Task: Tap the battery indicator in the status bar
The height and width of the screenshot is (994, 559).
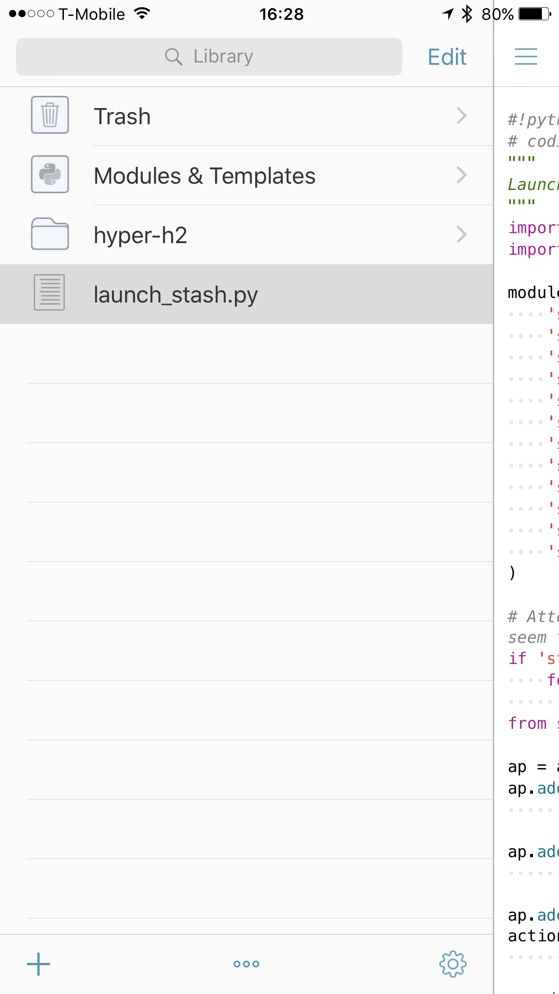Action: coord(535,14)
